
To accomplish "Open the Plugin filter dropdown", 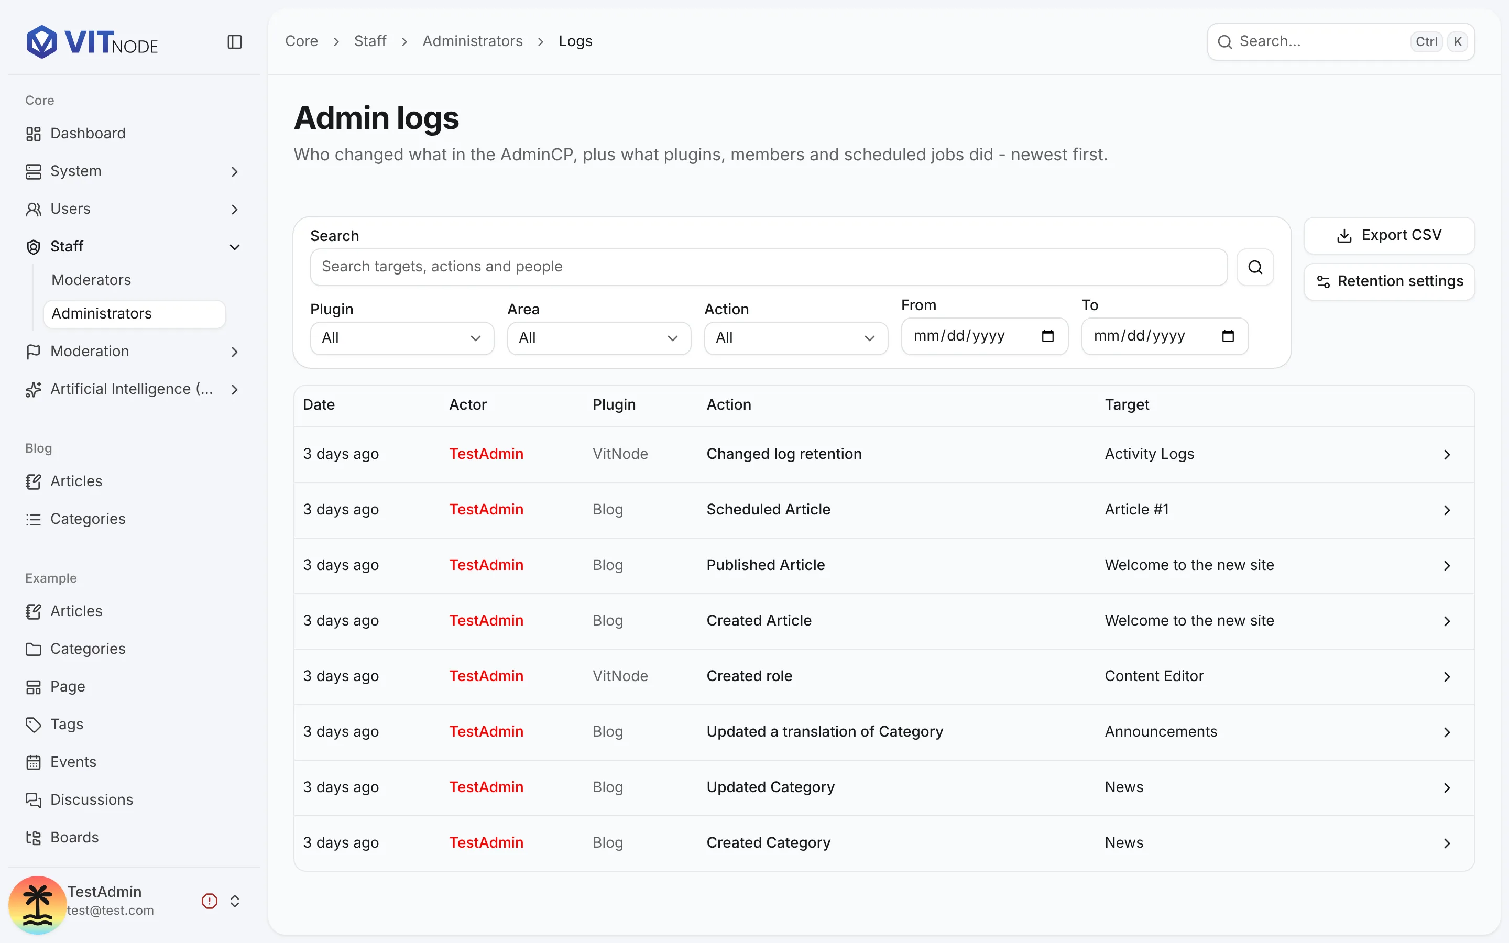I will [x=402, y=338].
